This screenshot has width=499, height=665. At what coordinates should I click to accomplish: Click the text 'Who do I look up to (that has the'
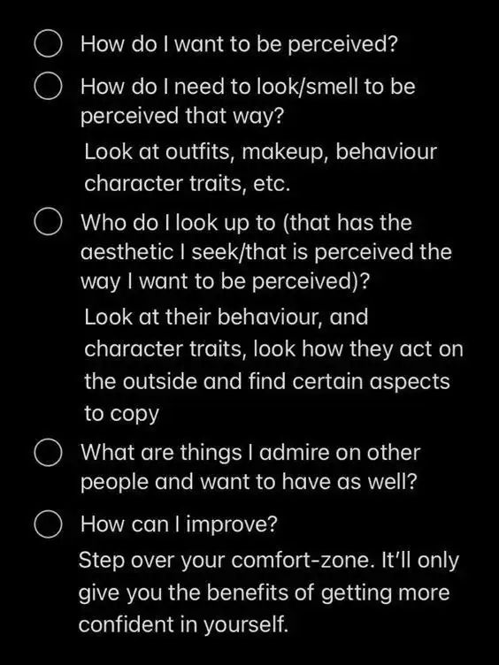coord(246,223)
